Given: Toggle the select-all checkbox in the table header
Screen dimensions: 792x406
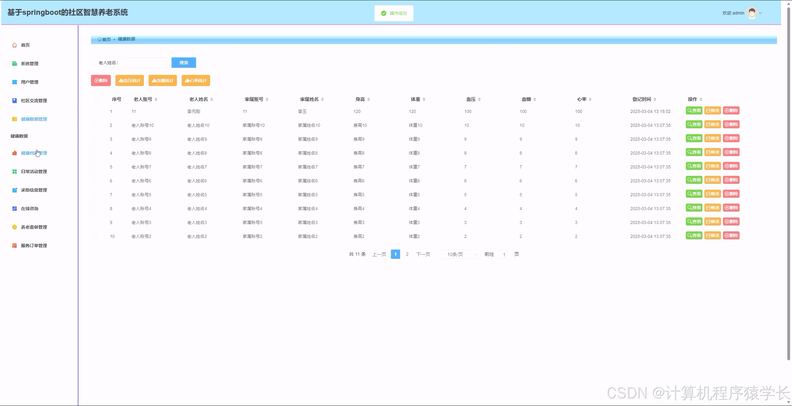Looking at the screenshot, I should 97,99.
